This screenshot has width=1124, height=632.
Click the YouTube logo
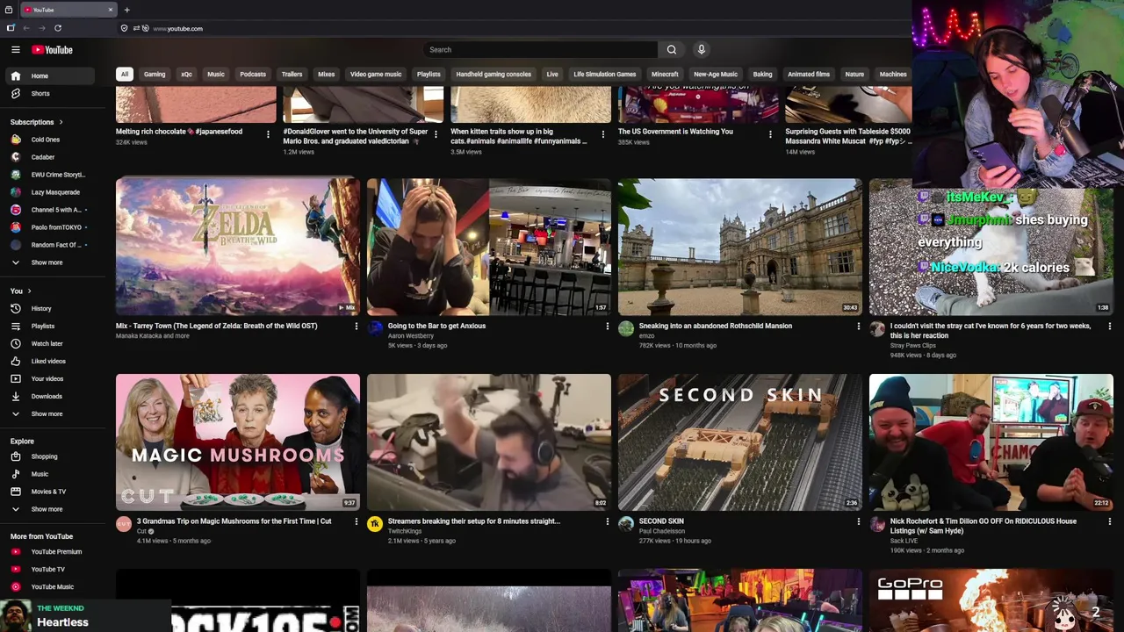point(53,50)
